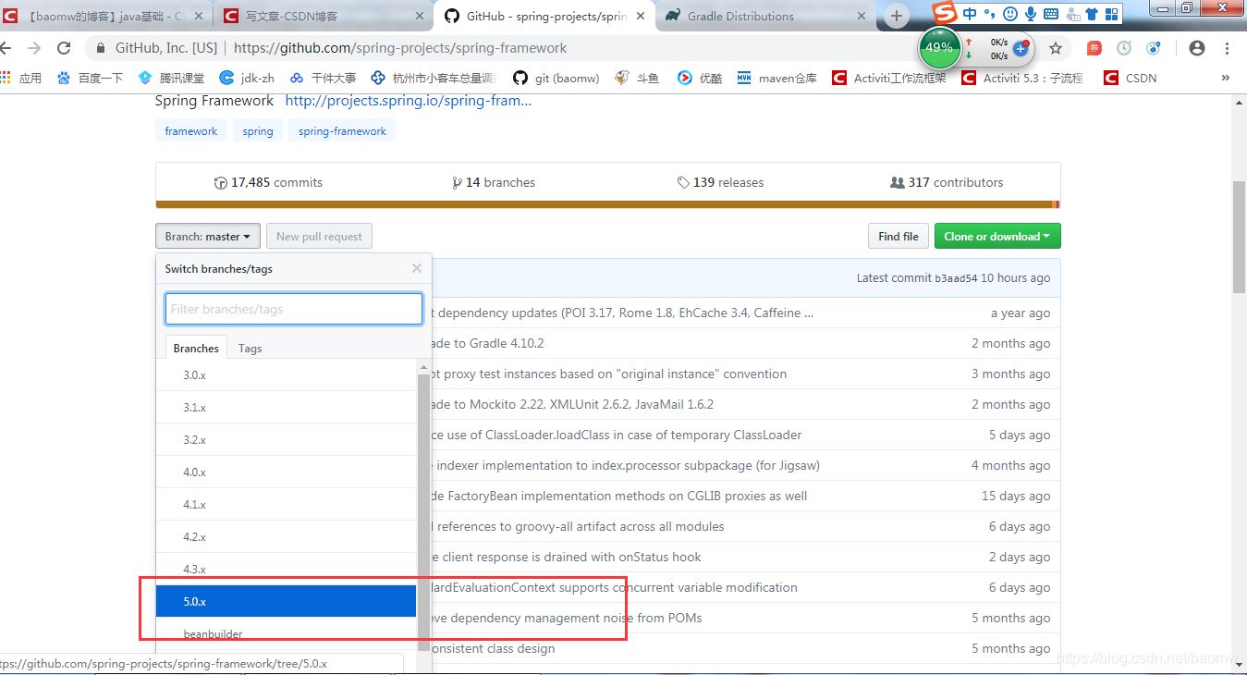Select the beanbuilder branch

click(287, 634)
